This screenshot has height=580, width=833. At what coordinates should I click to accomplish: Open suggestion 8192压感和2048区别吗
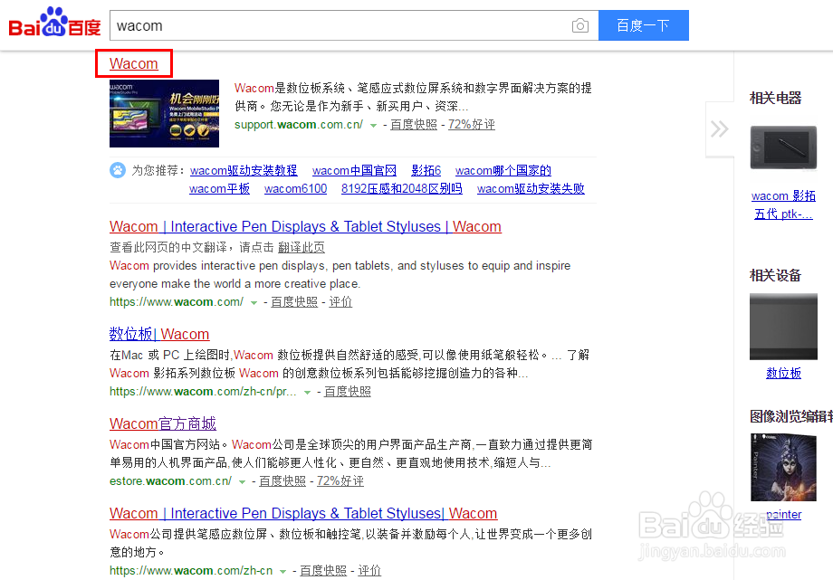(402, 188)
